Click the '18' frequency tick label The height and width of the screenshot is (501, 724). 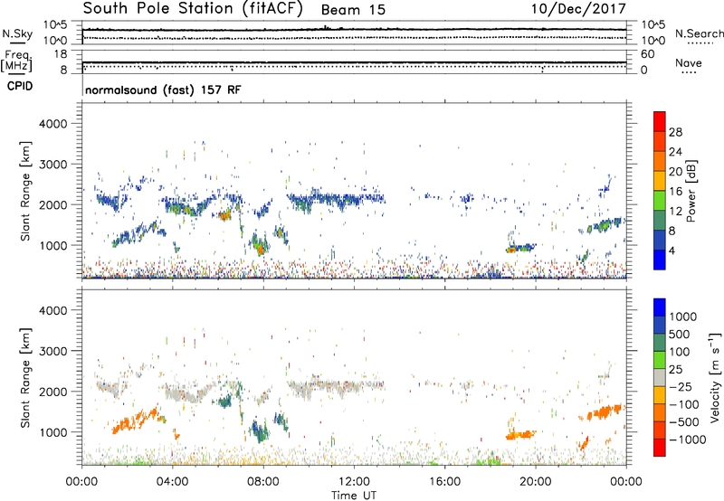(x=61, y=54)
